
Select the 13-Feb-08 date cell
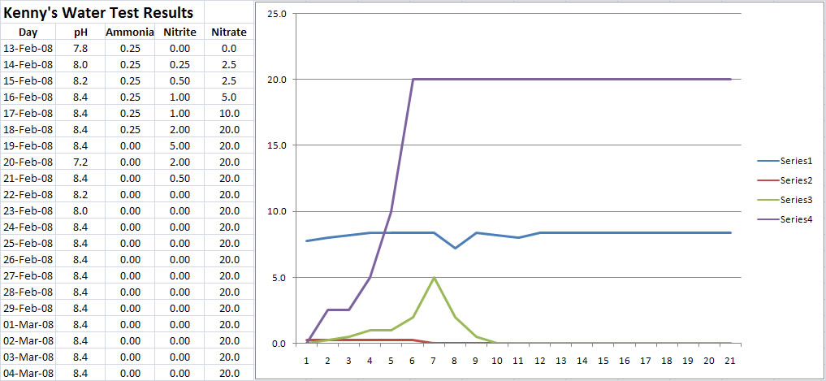point(28,49)
